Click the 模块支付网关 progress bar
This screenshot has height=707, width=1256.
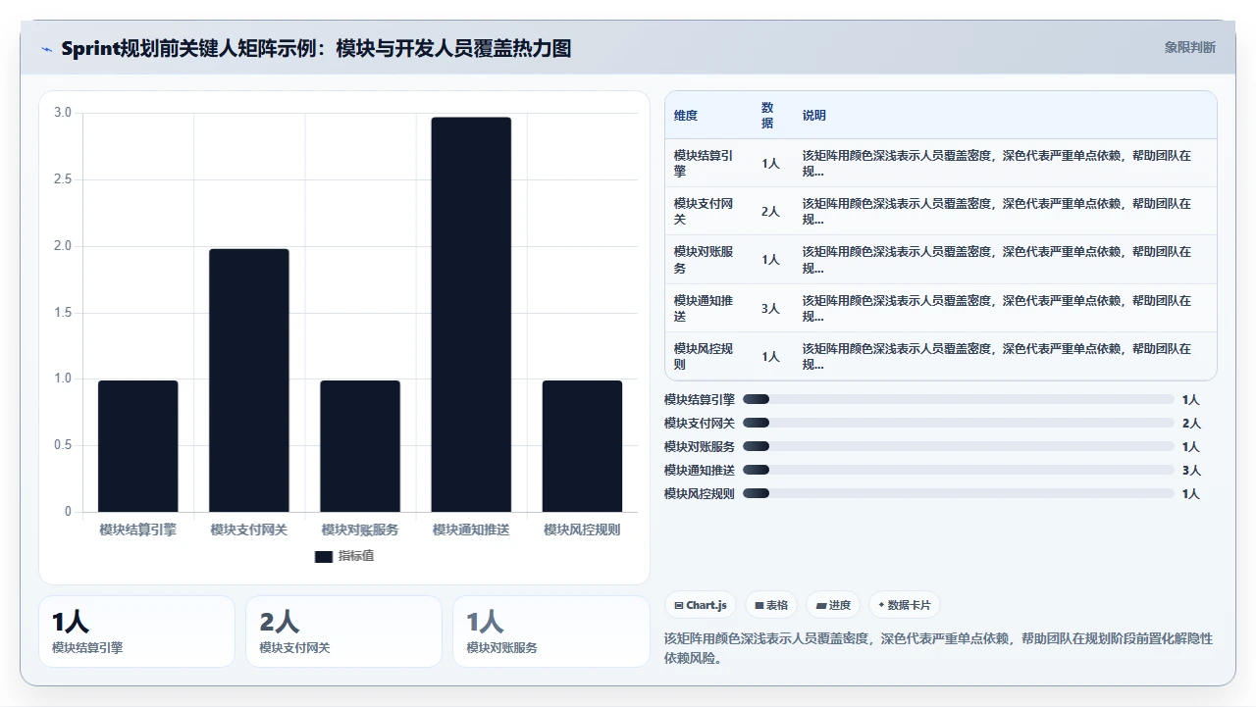(959, 423)
